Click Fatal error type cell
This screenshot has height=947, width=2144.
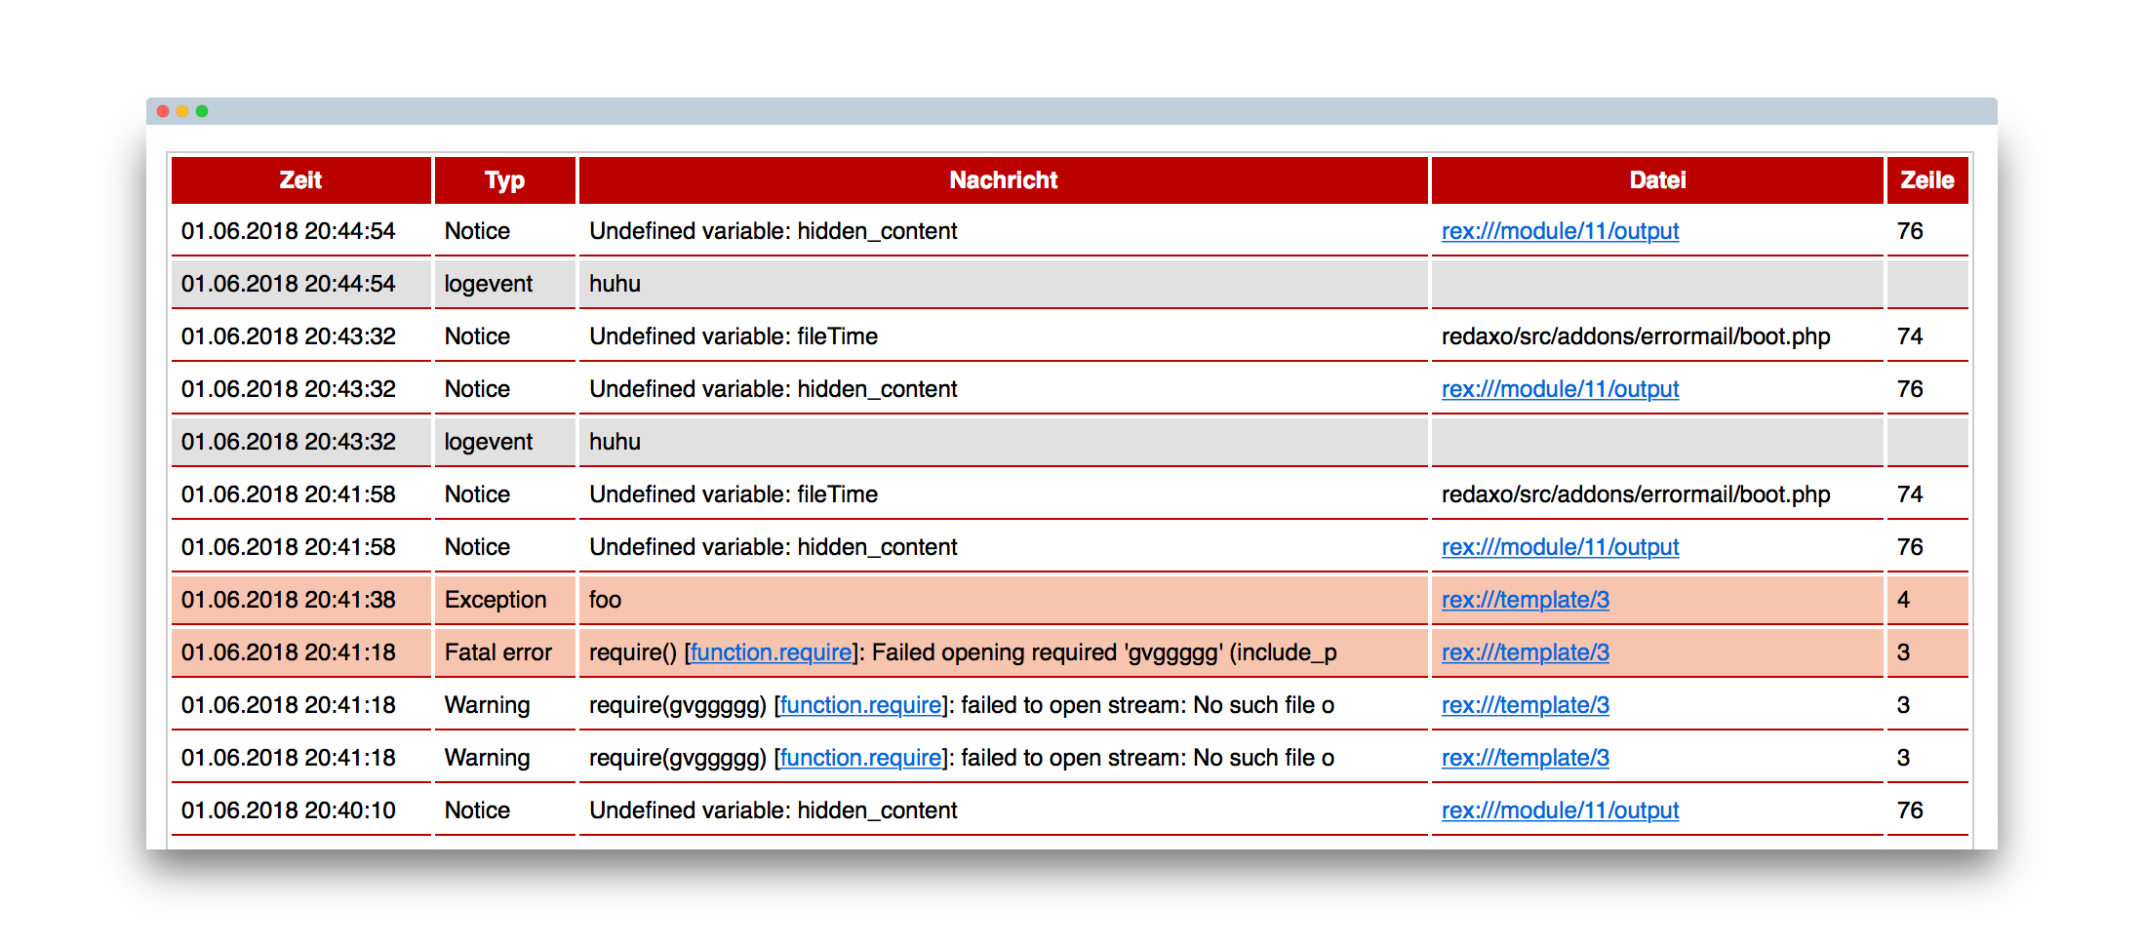504,652
